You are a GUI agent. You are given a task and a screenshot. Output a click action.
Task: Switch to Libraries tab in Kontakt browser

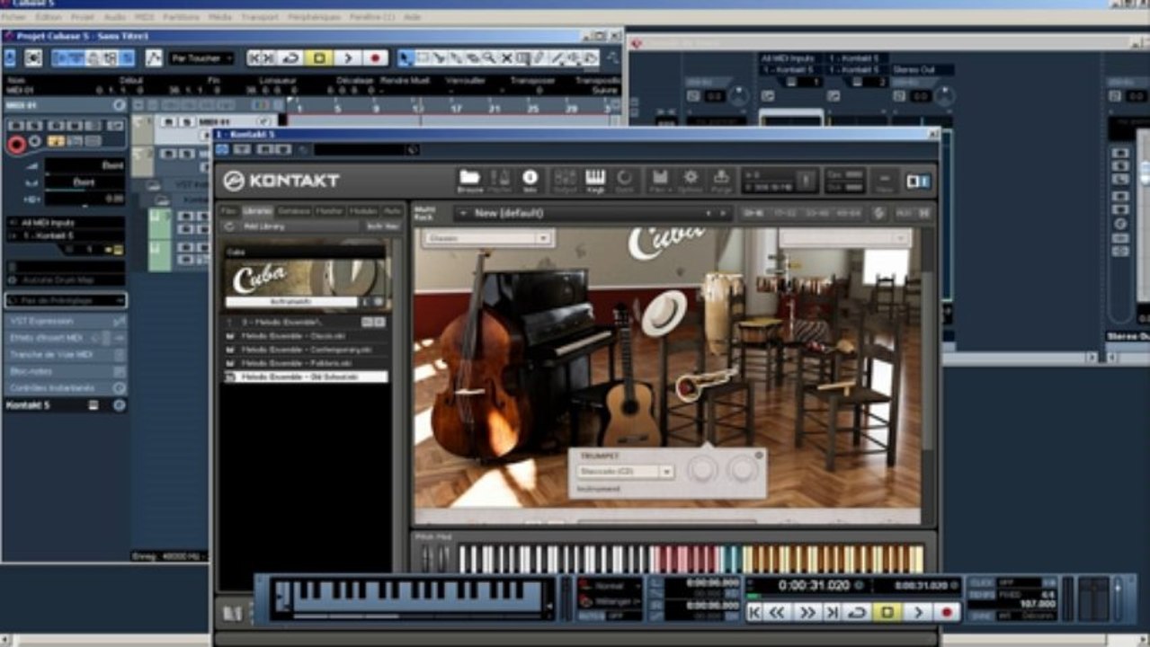click(x=257, y=210)
